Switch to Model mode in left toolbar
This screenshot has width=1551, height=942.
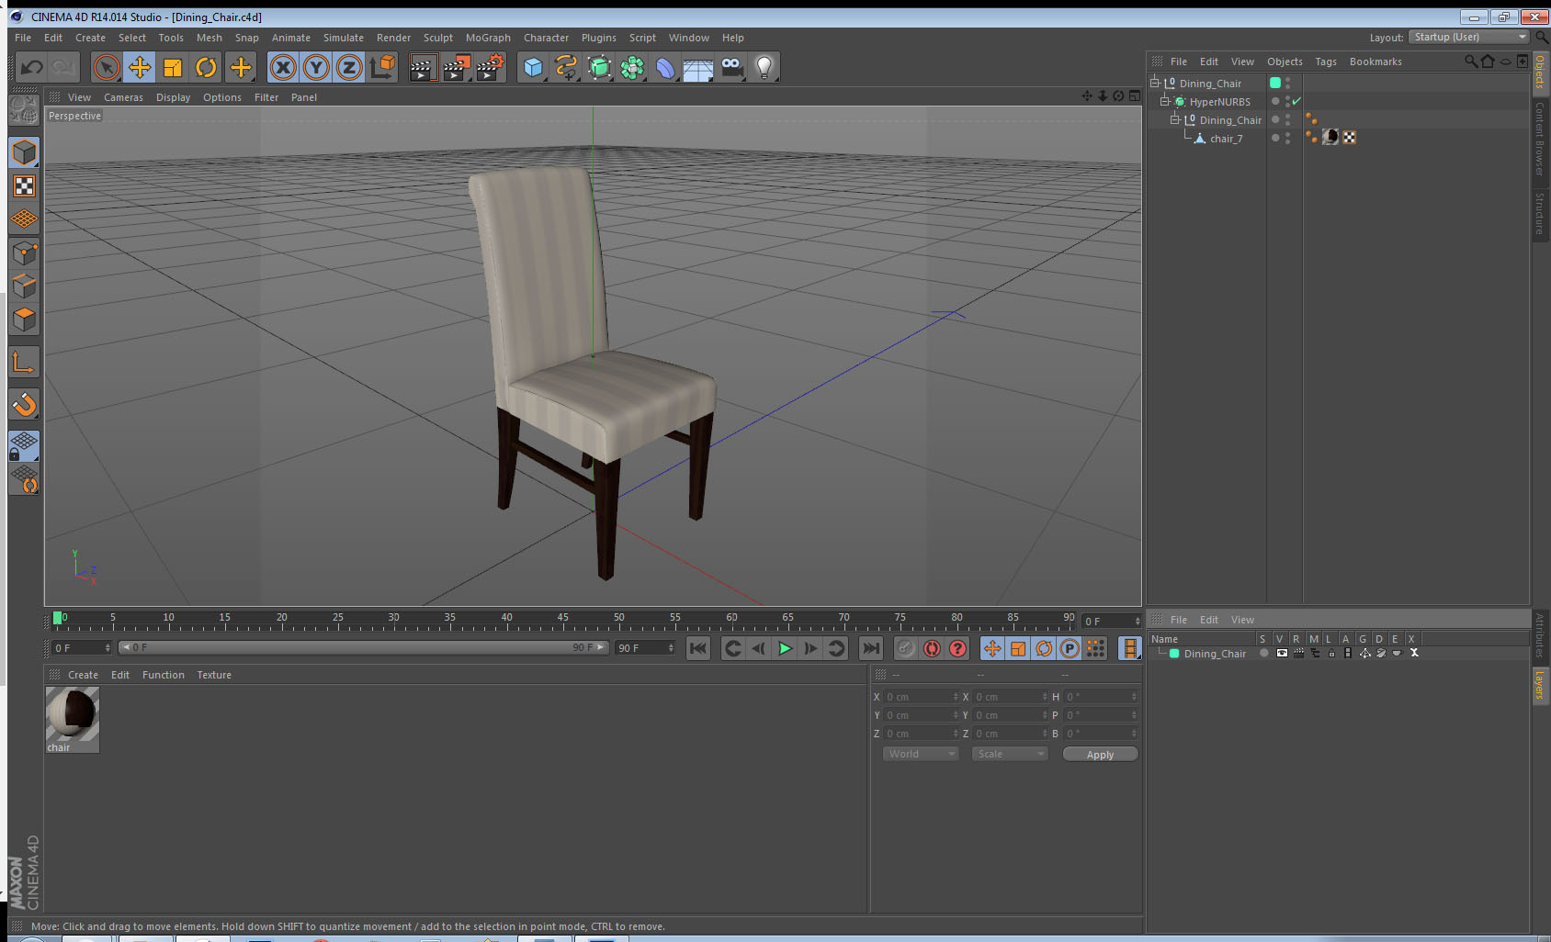click(24, 152)
